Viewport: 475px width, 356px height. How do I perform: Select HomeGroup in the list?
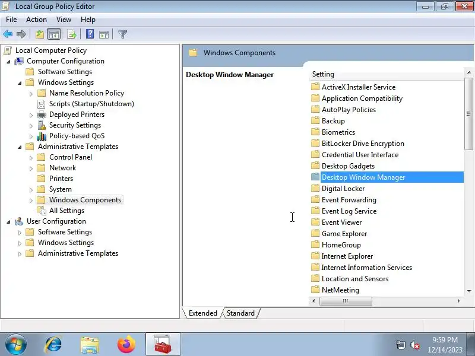pyautogui.click(x=341, y=245)
